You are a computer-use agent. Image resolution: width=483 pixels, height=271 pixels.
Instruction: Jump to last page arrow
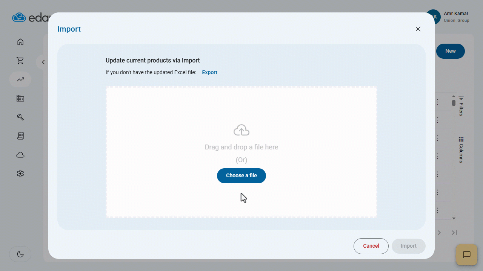pyautogui.click(x=454, y=233)
